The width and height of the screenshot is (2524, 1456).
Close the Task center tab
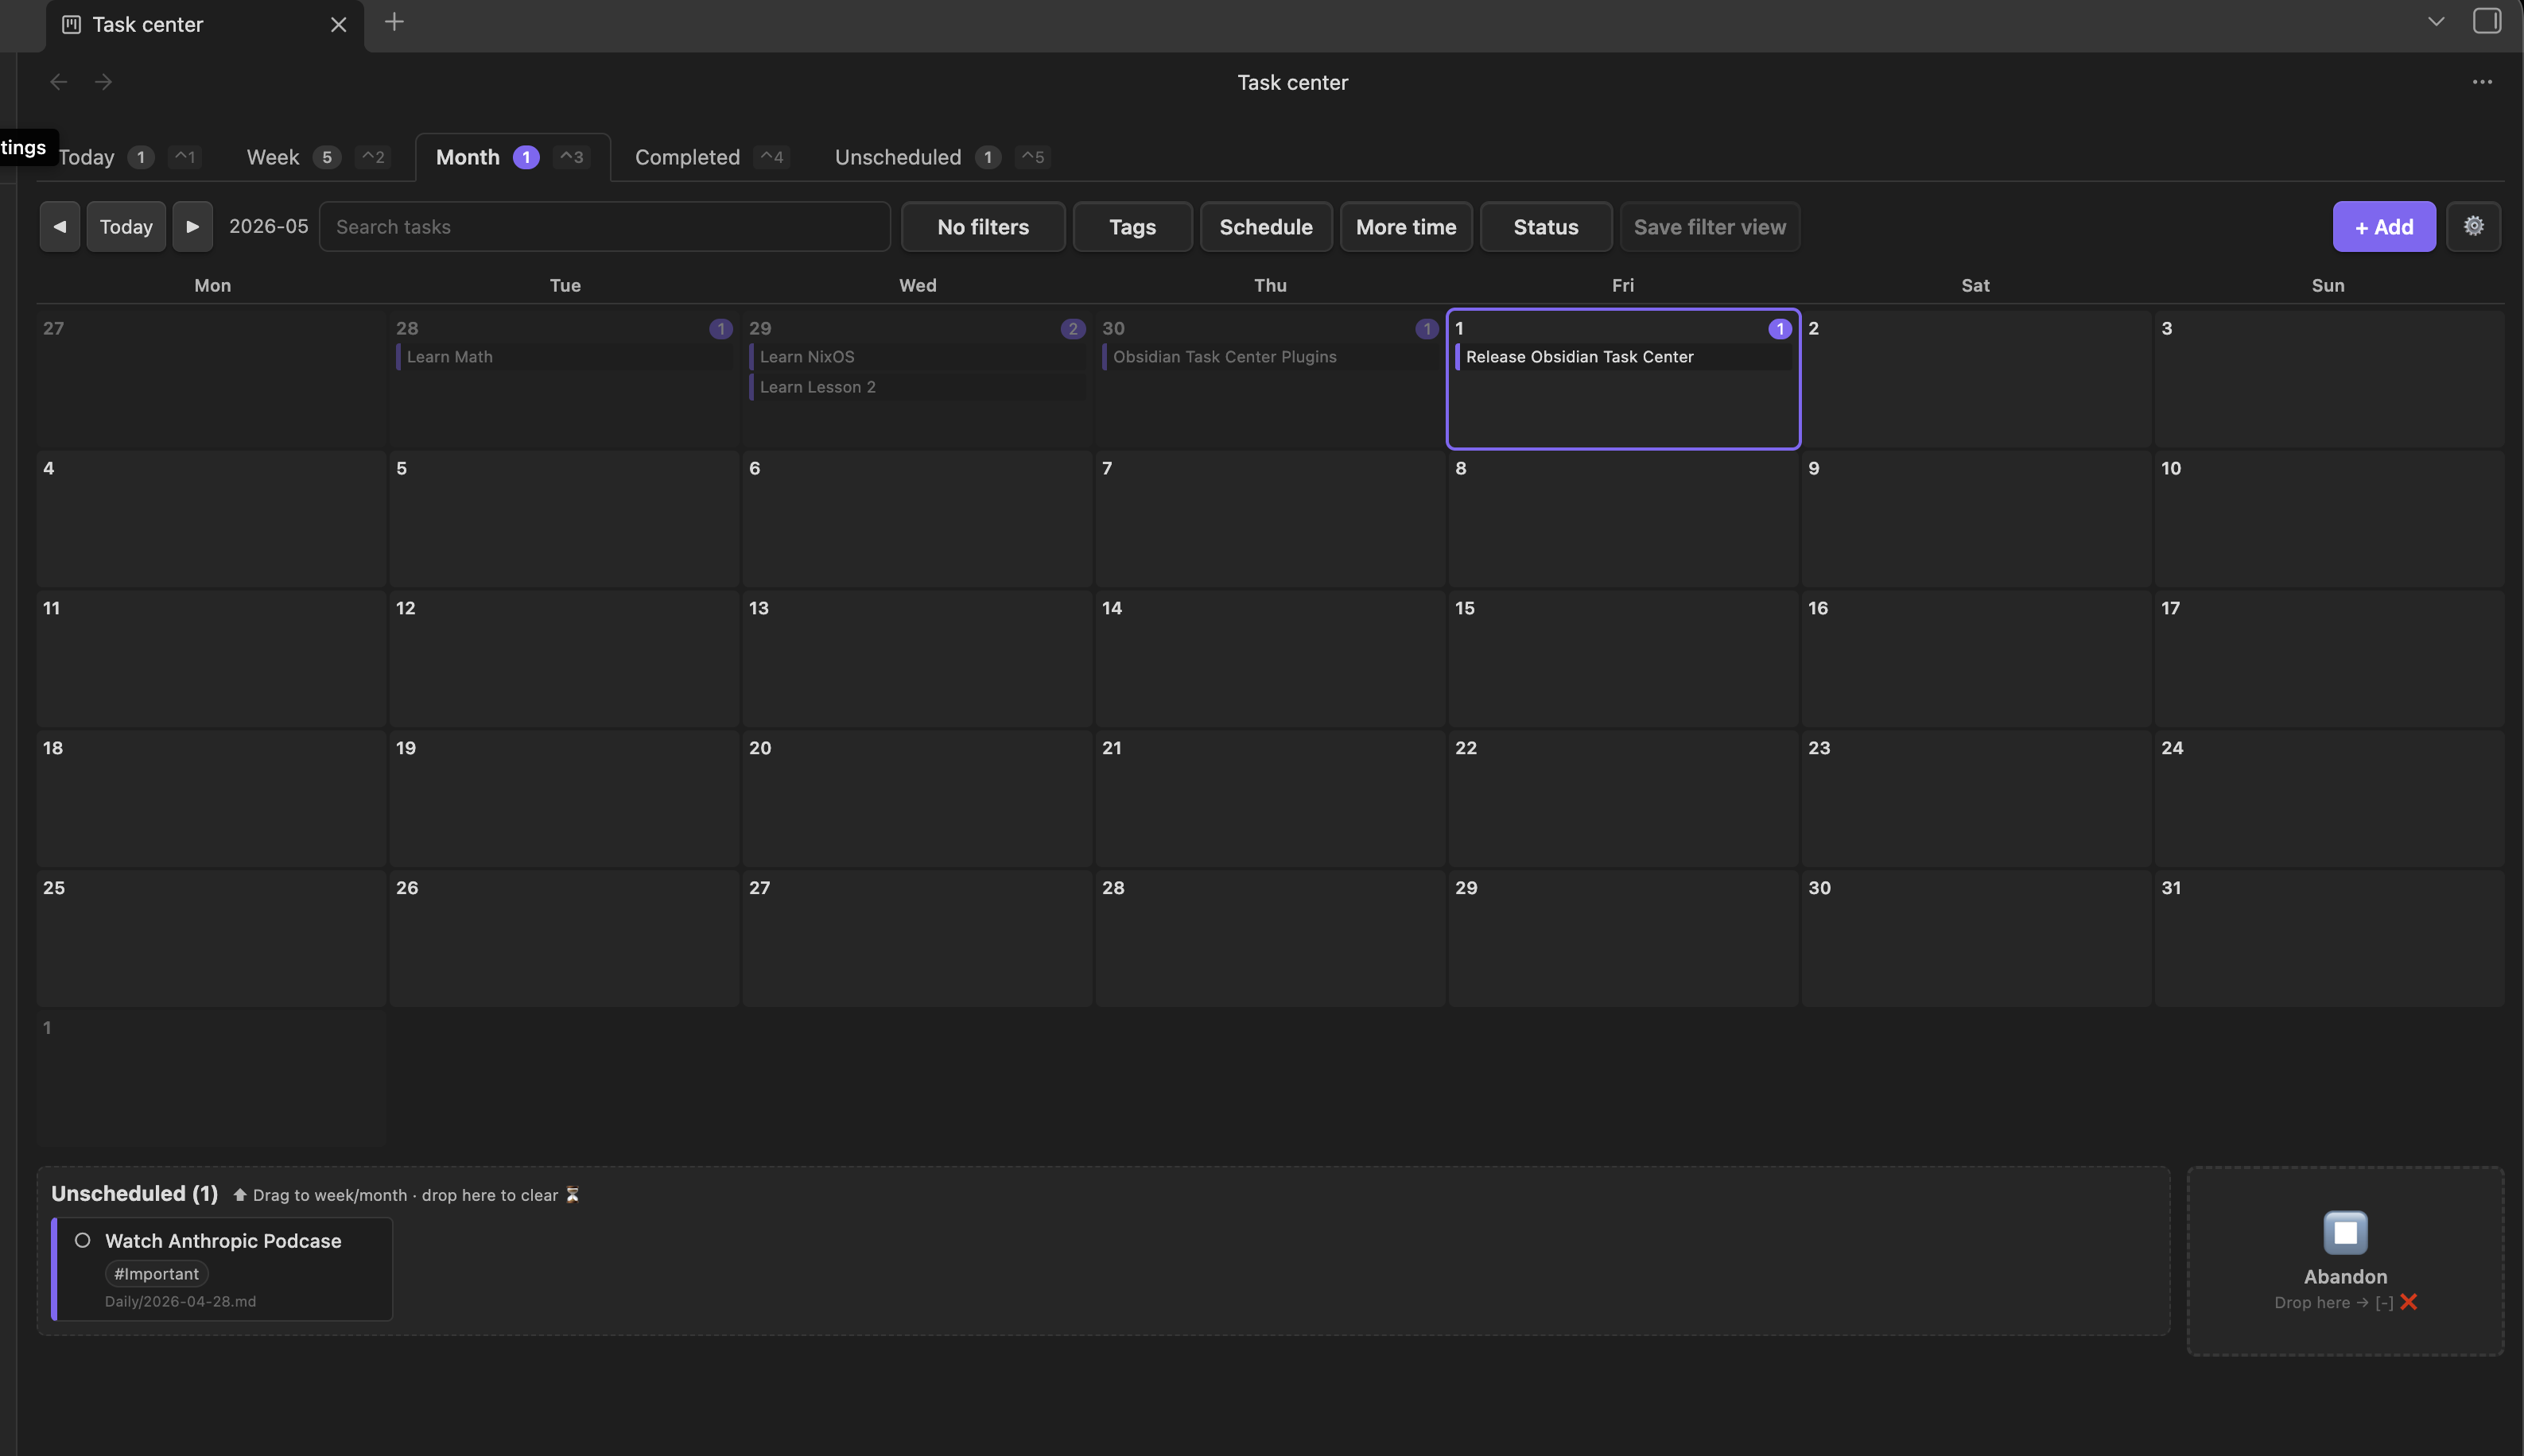[x=338, y=25]
